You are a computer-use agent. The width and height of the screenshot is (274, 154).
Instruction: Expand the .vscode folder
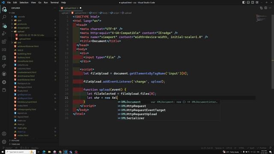tap(33, 17)
